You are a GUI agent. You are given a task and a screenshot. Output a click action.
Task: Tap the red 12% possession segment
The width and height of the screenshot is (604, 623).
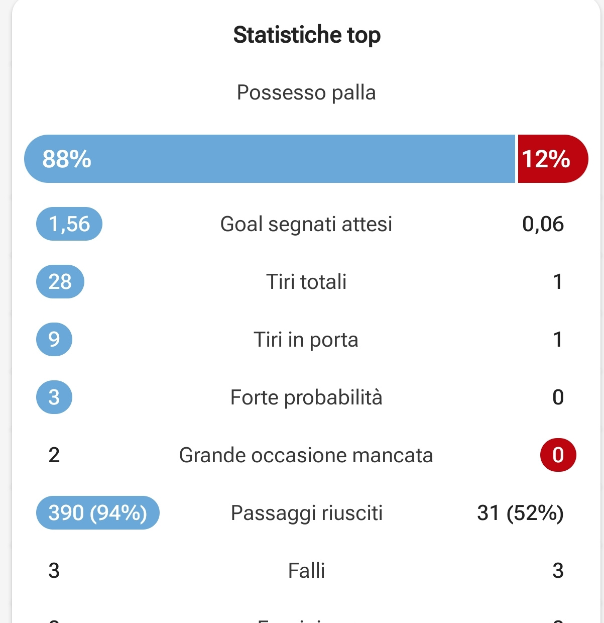tap(553, 159)
